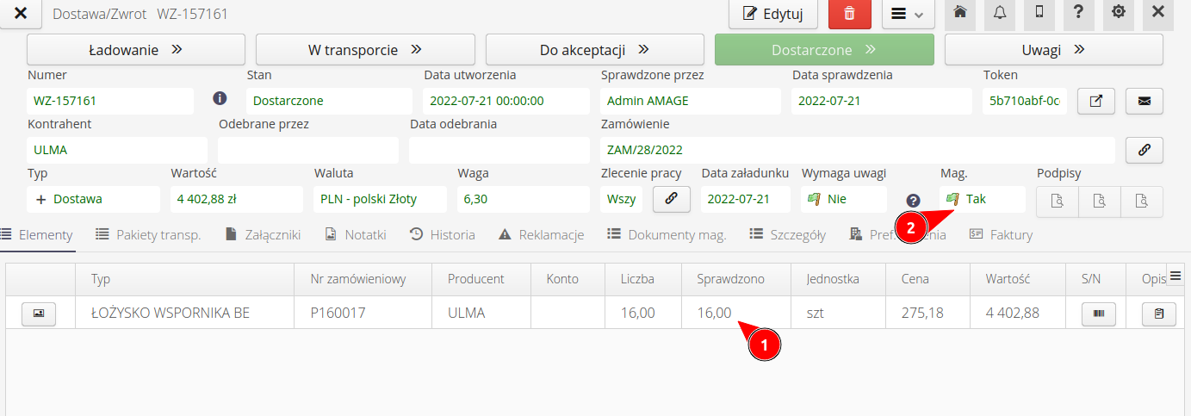Open the Notatki tab
This screenshot has height=416, width=1191.
(356, 234)
